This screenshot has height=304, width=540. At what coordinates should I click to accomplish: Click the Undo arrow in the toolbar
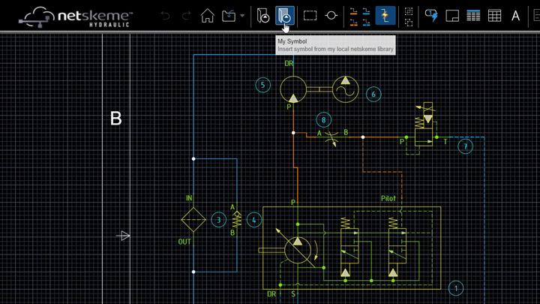tap(165, 16)
